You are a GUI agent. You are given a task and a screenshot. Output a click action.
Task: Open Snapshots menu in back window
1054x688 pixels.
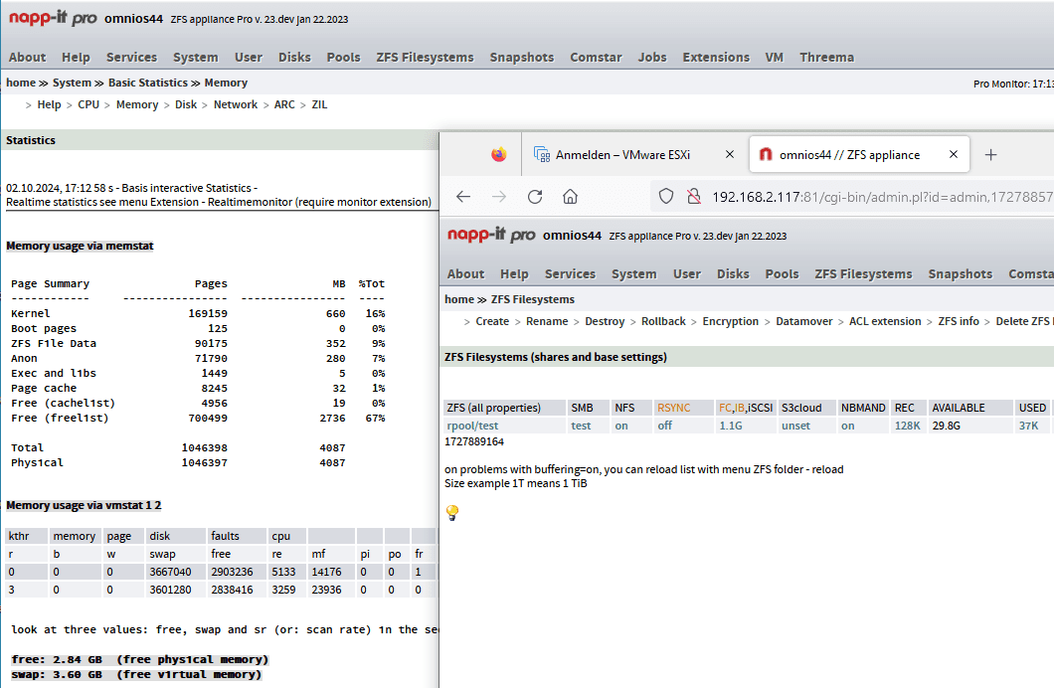point(522,57)
